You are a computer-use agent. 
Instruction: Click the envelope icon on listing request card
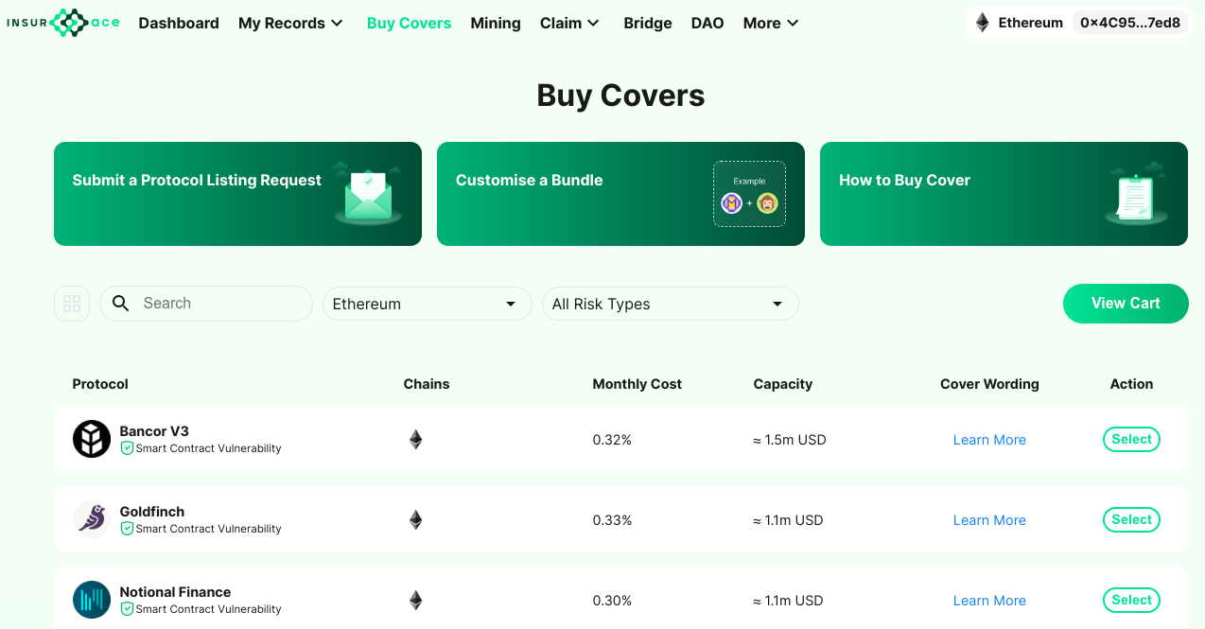coord(368,195)
